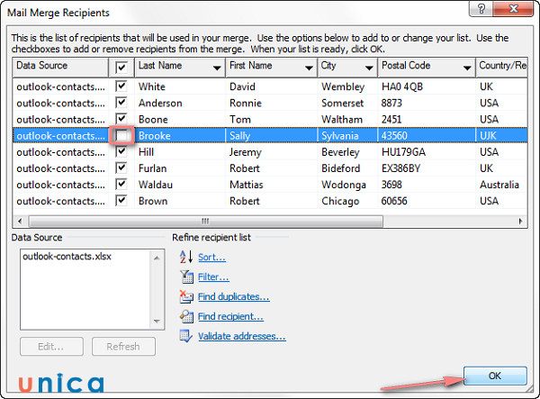Click the city cell Wodonga
Screen dimensions: 540x399
(344, 185)
